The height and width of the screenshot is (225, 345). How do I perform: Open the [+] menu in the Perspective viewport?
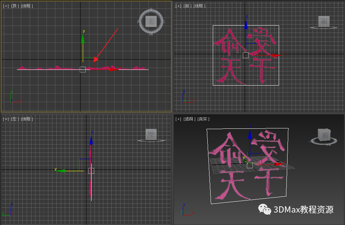(178, 119)
